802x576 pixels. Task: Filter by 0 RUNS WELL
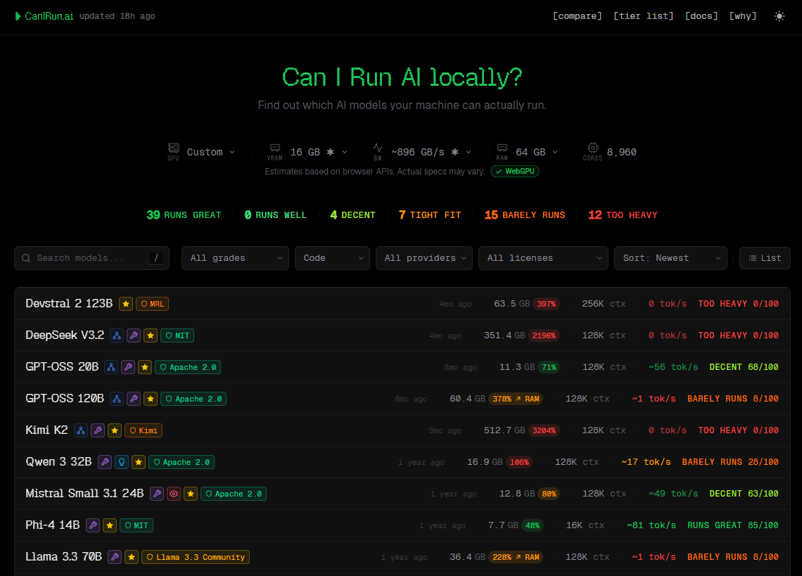pyautogui.click(x=275, y=215)
